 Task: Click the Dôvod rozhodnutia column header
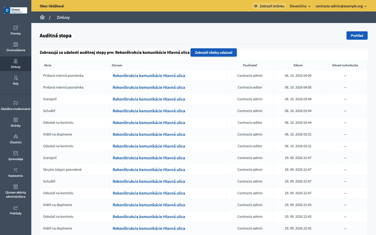point(345,65)
